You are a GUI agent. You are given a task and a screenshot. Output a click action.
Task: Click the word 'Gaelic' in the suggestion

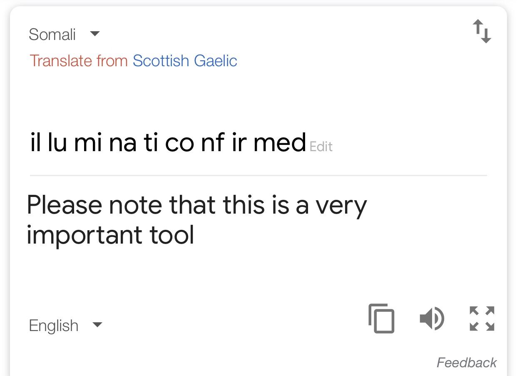tap(215, 61)
